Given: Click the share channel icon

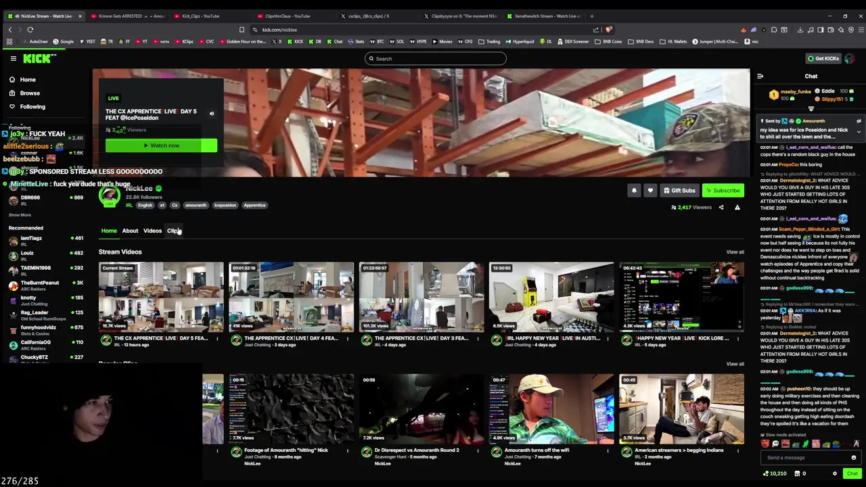Looking at the screenshot, I should (x=721, y=208).
